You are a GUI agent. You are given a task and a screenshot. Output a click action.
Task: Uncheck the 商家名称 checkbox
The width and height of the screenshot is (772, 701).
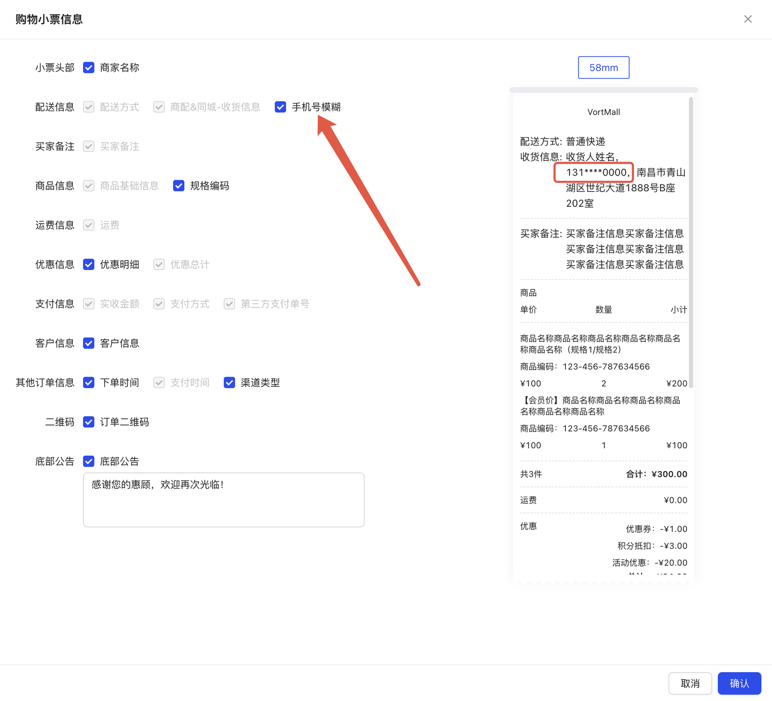(89, 67)
